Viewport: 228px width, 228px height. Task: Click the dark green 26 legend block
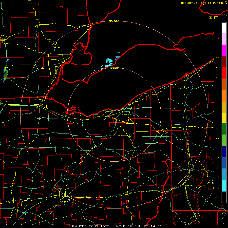pos(224,129)
